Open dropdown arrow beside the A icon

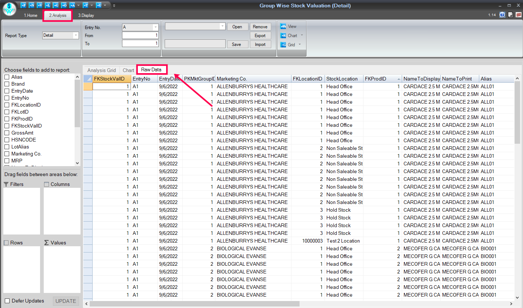coord(78,5)
